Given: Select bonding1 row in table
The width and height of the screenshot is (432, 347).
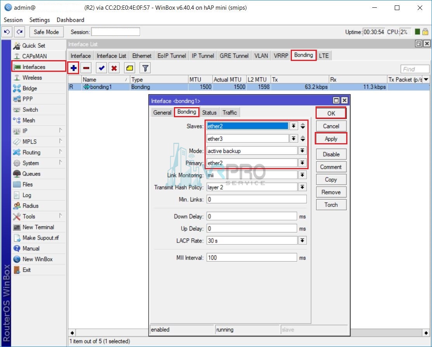Looking at the screenshot, I should pos(248,87).
